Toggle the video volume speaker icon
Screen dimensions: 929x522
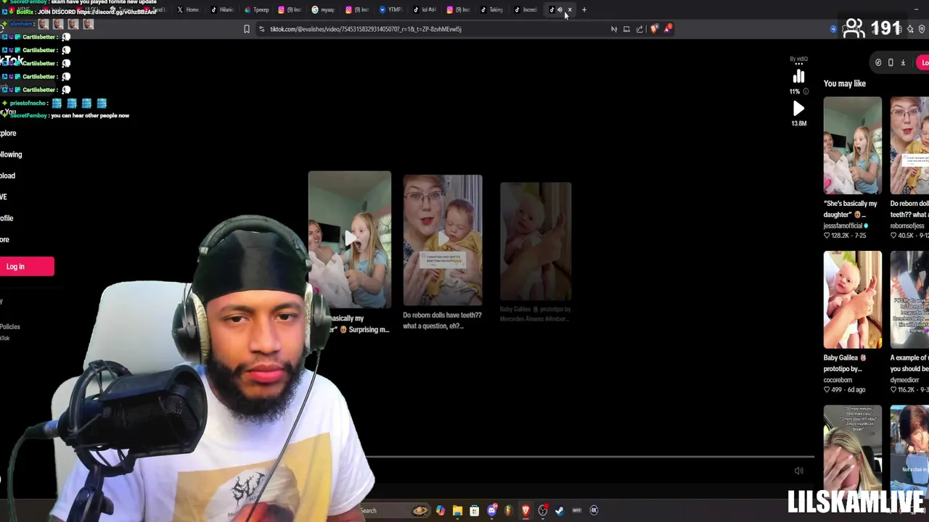pyautogui.click(x=798, y=471)
